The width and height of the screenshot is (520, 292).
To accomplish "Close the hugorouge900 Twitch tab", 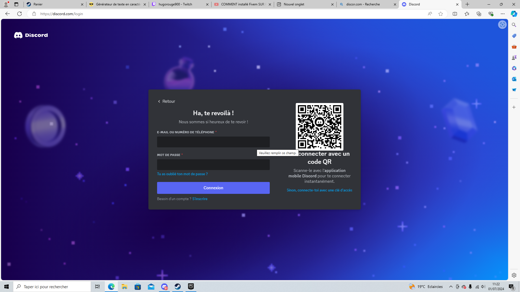I will [x=207, y=4].
